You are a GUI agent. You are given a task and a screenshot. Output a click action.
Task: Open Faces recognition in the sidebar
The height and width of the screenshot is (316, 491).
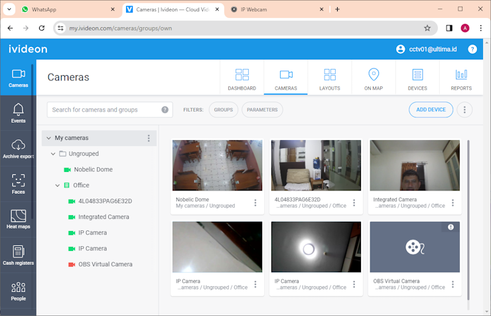point(18,184)
